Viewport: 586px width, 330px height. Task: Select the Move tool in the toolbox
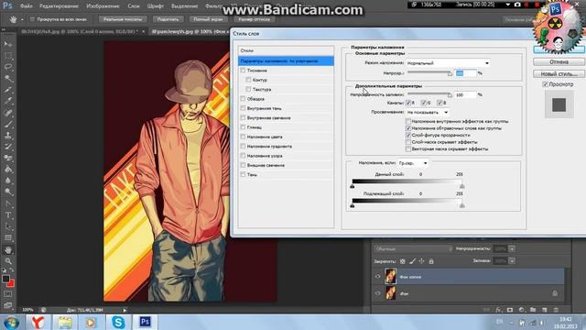tap(8, 44)
